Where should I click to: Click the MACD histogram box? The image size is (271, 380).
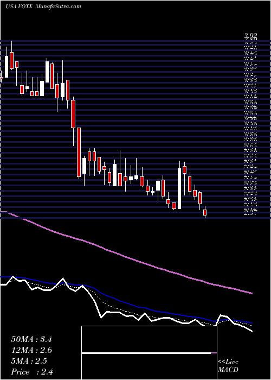[149, 353]
